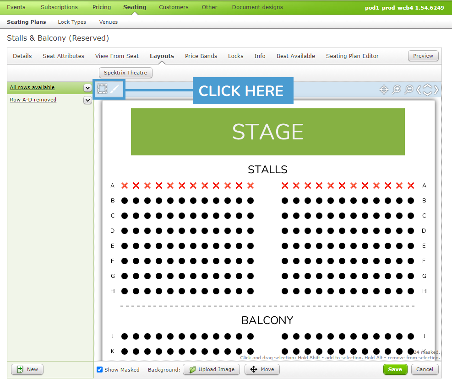The width and height of the screenshot is (452, 383).
Task: Pan the seating plan up
Action: (427, 87)
